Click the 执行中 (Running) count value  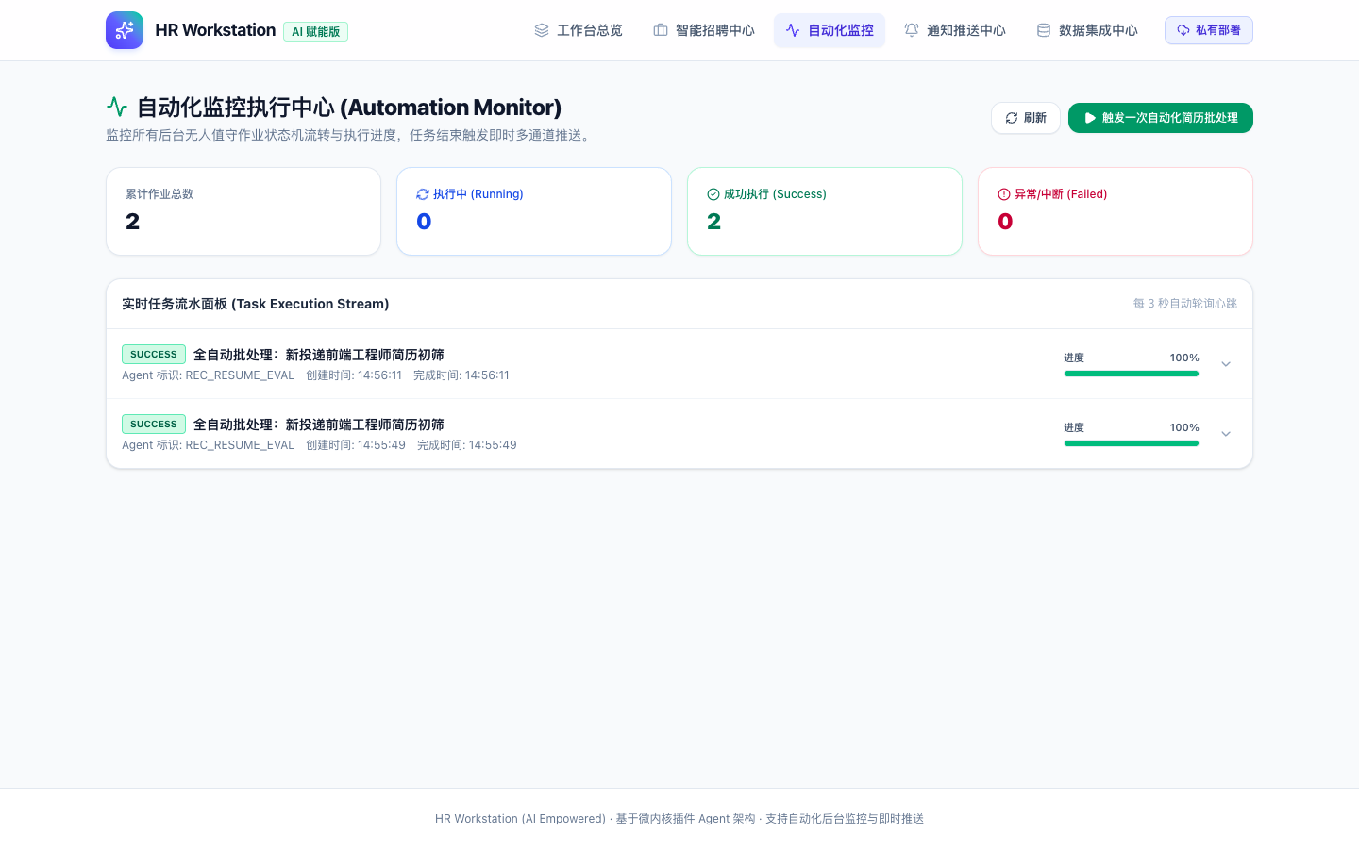[424, 222]
